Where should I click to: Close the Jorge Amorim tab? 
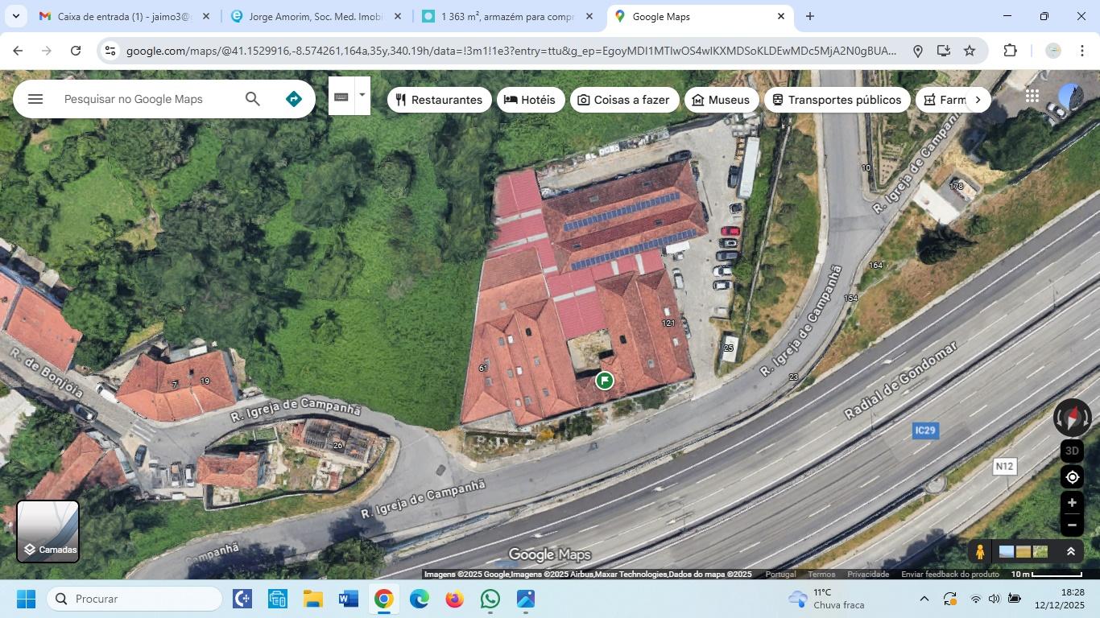pyautogui.click(x=398, y=16)
